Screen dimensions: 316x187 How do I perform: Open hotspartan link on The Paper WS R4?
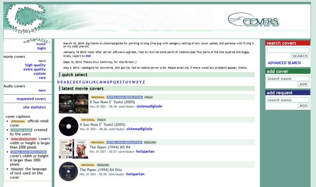(x=145, y=151)
